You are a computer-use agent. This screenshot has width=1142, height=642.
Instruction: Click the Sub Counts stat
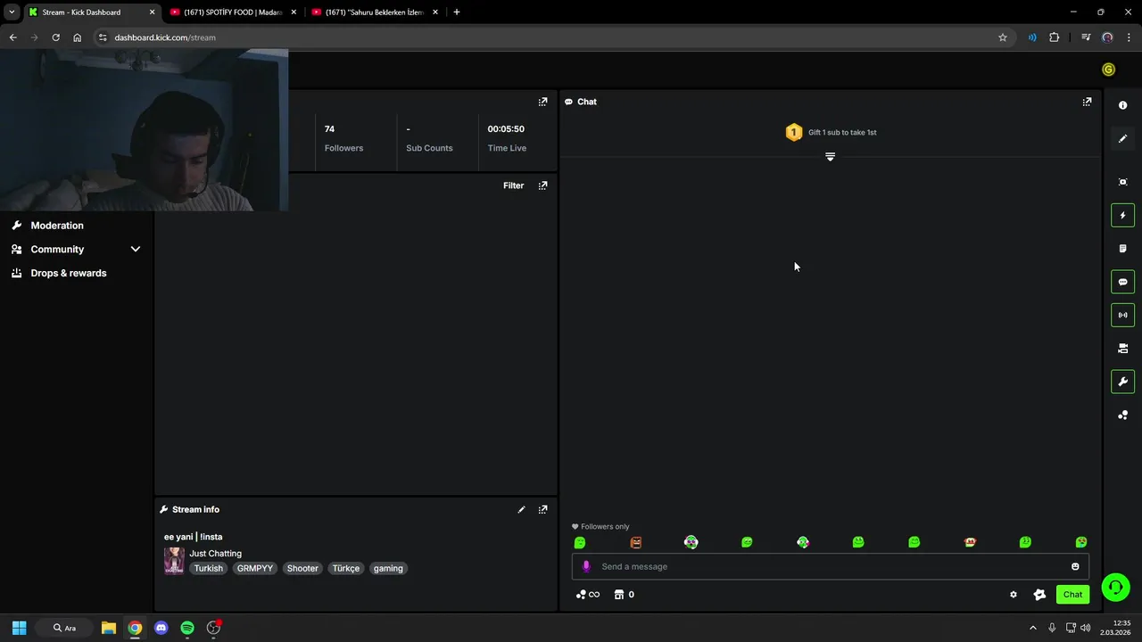tap(429, 138)
